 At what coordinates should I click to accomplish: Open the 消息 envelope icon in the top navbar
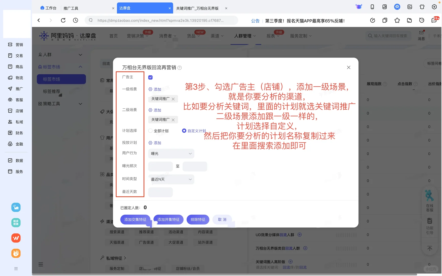tap(421, 33)
